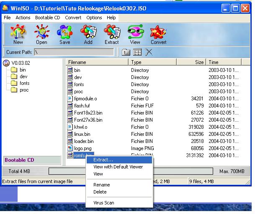
Task: Maximize the WinISO window
Action: click(x=235, y=8)
